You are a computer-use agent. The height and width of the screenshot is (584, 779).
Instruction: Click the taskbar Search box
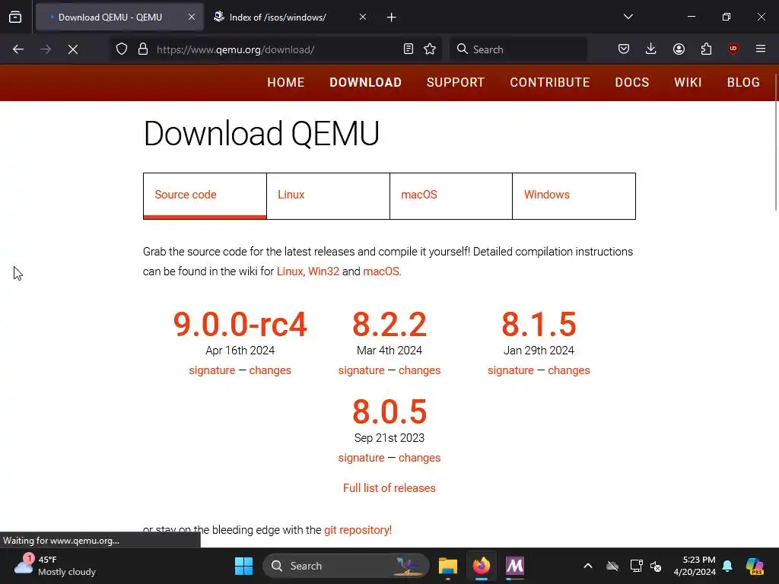click(x=346, y=566)
